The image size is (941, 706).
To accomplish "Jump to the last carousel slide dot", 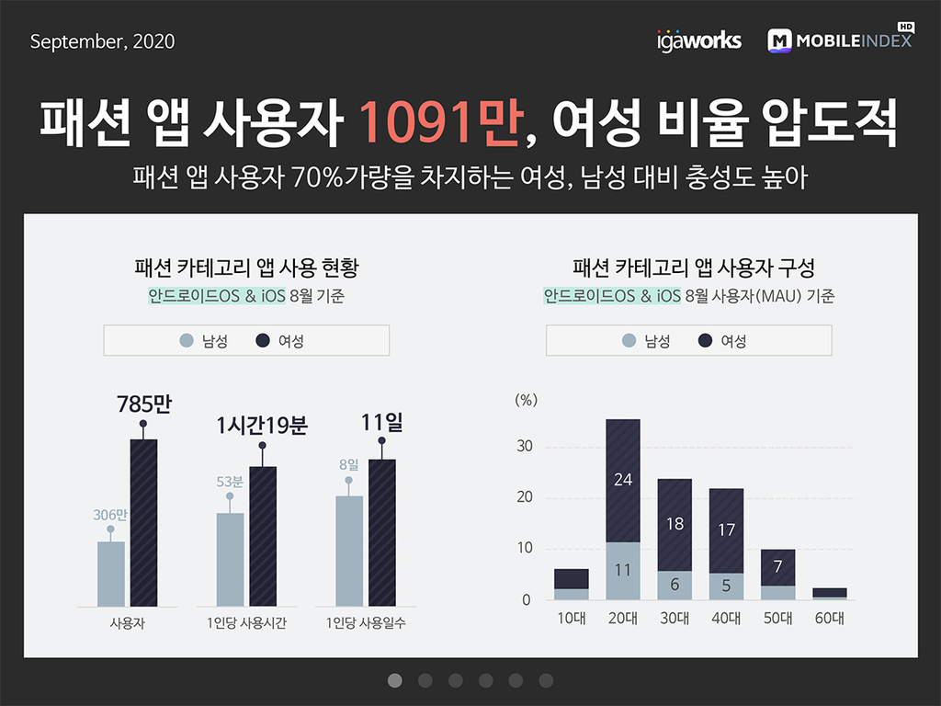I will [546, 680].
